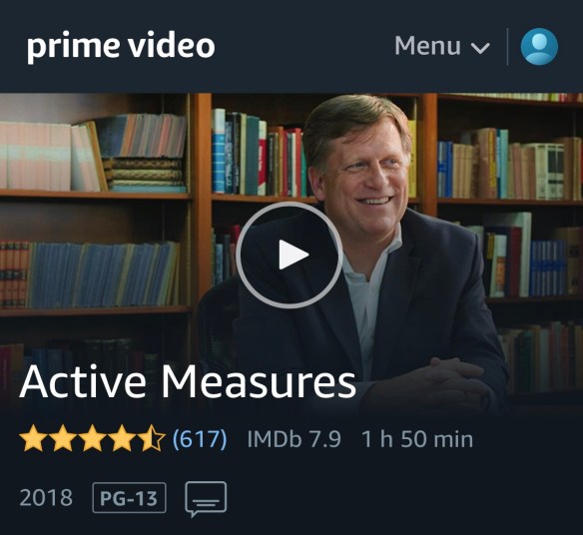The image size is (583, 535).
Task: Open the subtitles speech-bubble icon
Action: [x=206, y=499]
